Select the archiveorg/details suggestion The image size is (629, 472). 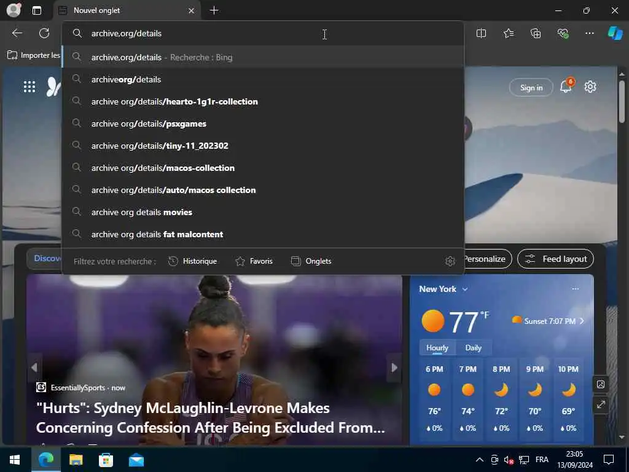tap(263, 79)
